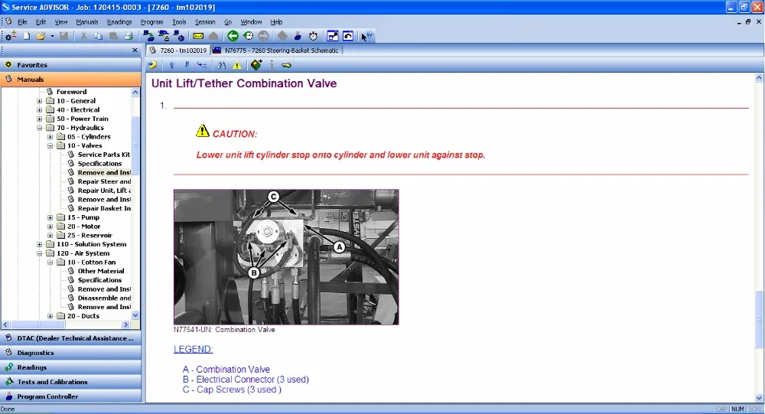This screenshot has height=414, width=765.
Task: Select Foreword in the manuals tree
Action: coord(71,92)
